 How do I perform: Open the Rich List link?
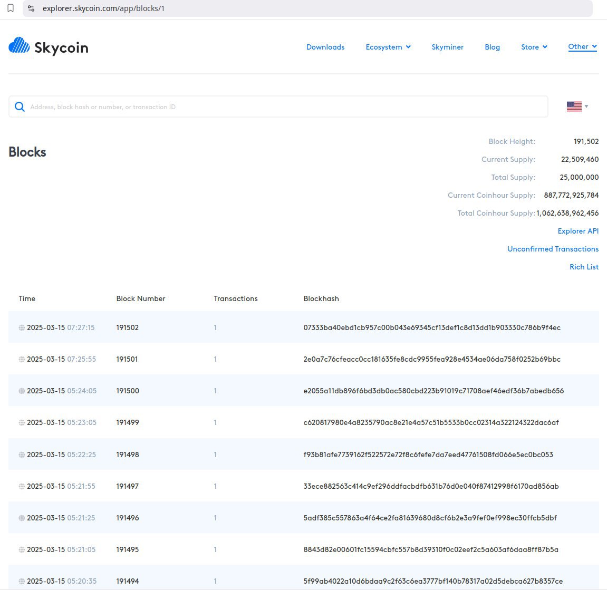click(x=584, y=267)
